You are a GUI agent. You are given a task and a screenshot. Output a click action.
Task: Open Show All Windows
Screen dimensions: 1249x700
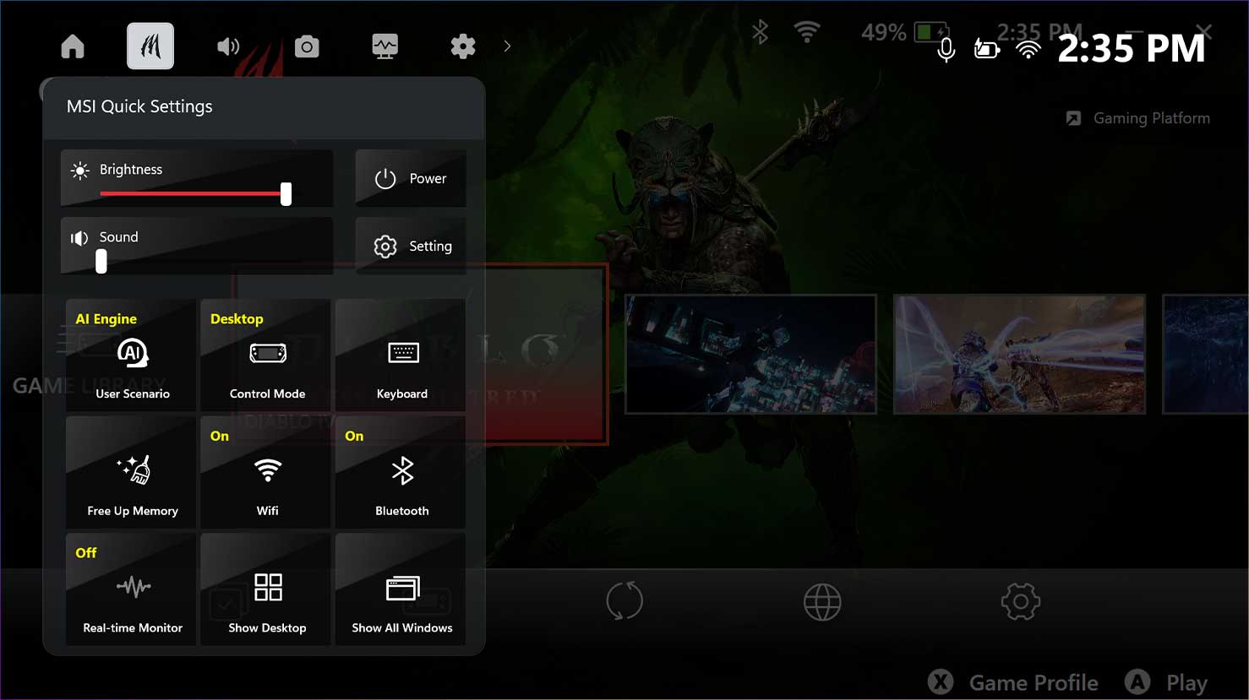pyautogui.click(x=401, y=589)
